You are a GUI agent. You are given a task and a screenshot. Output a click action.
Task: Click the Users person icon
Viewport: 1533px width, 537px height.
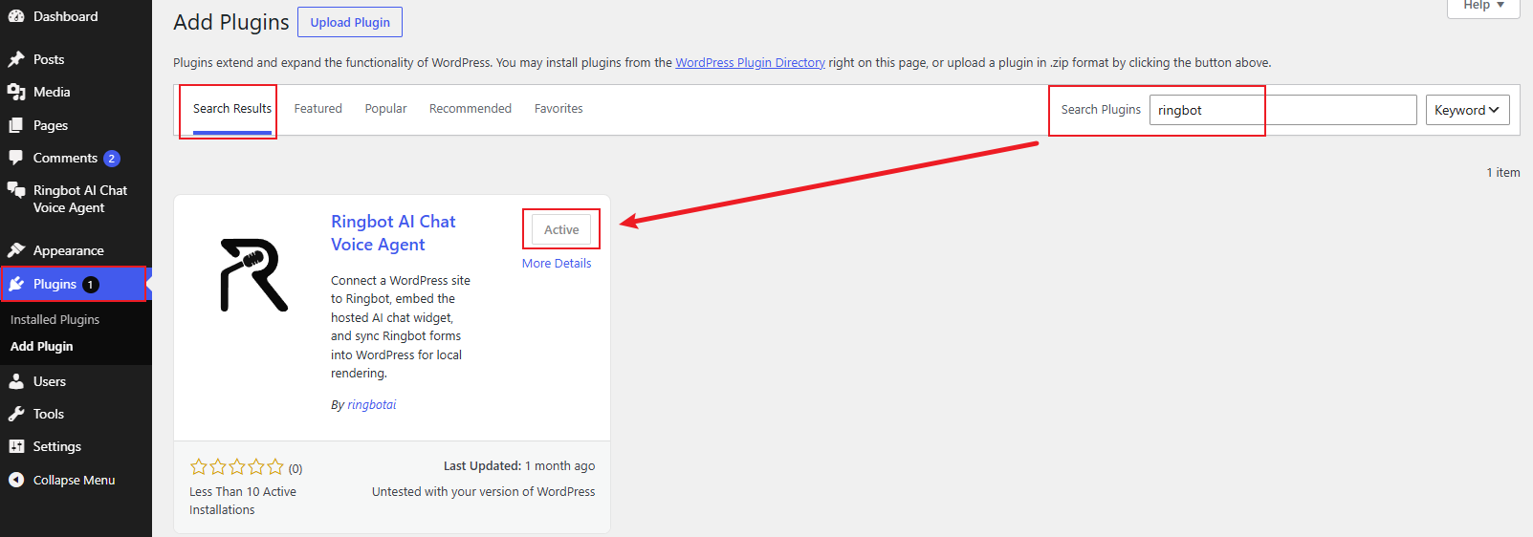(16, 381)
